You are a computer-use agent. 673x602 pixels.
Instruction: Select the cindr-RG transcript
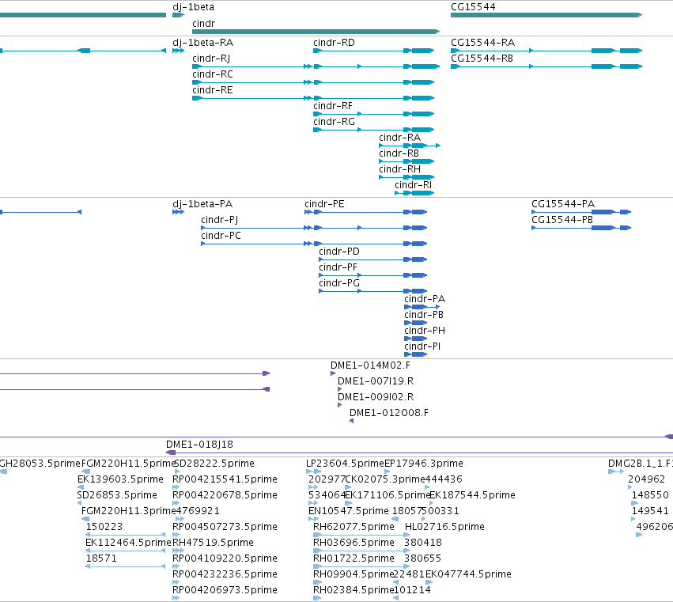pyautogui.click(x=373, y=130)
